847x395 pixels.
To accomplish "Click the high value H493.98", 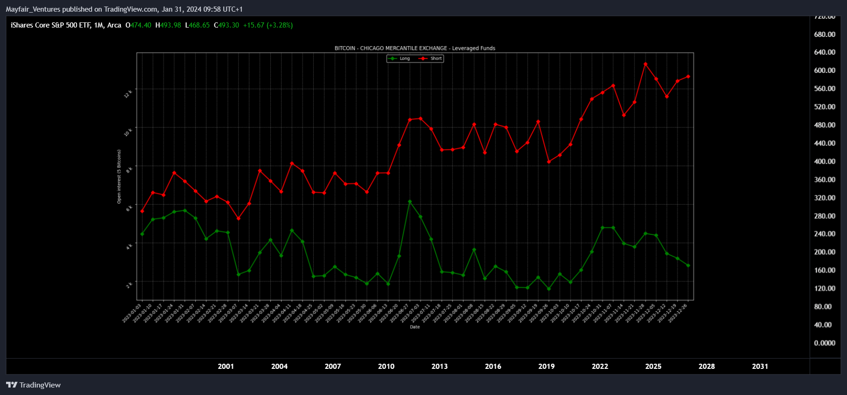I will pyautogui.click(x=168, y=25).
